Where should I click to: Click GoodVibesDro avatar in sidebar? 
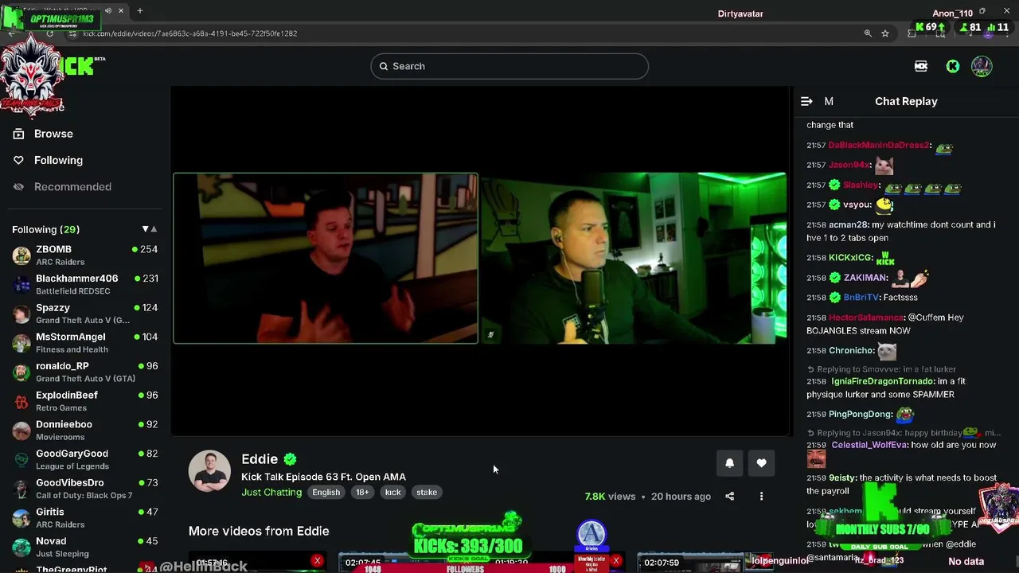(21, 489)
